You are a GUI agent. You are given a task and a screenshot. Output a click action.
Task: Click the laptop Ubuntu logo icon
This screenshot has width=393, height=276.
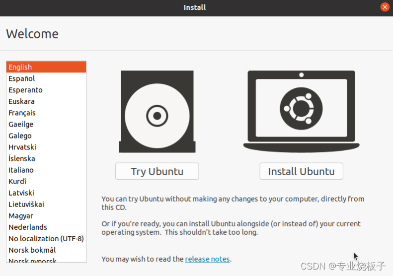301,111
